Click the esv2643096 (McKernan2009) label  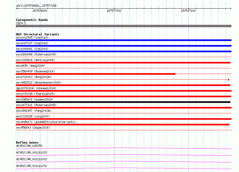(36, 54)
